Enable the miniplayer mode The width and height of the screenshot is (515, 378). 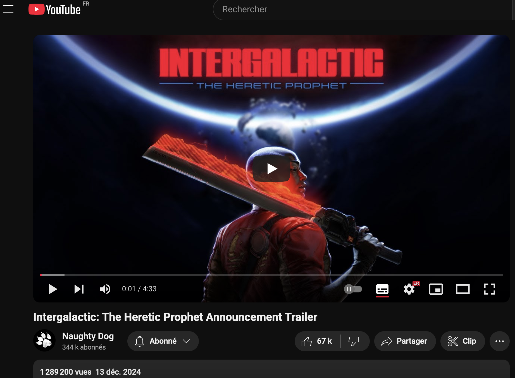pos(436,289)
